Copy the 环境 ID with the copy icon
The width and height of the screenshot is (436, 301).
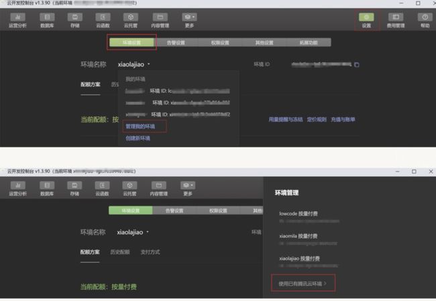pyautogui.click(x=357, y=65)
